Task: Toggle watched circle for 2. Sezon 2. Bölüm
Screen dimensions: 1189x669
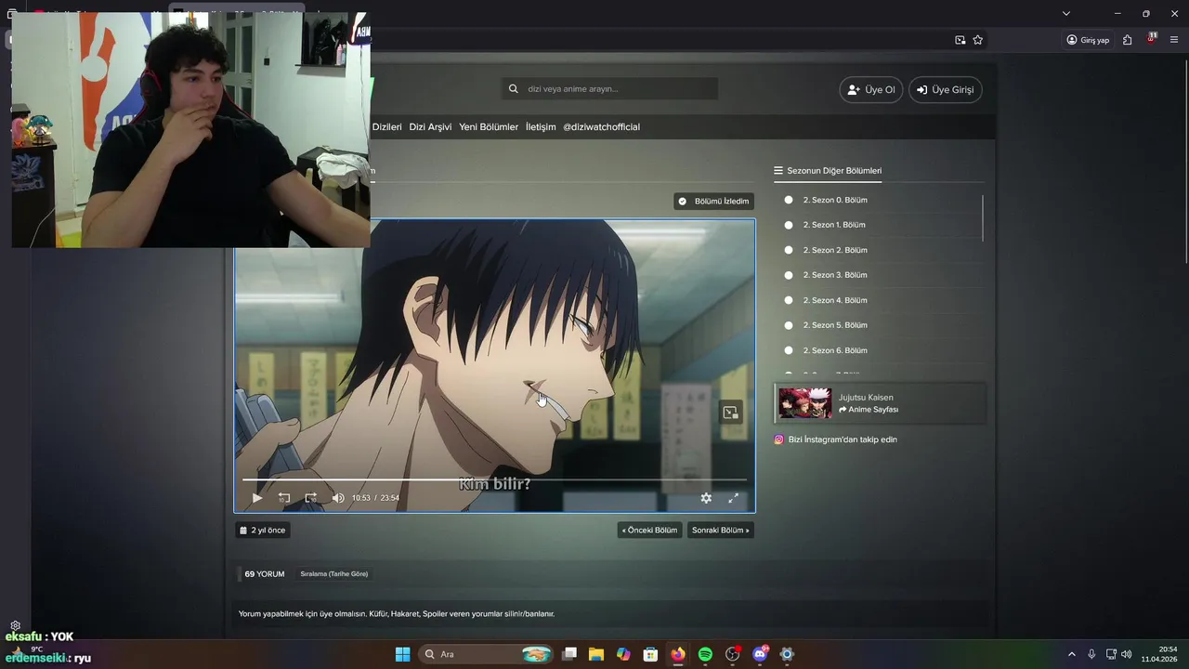Action: tap(789, 250)
